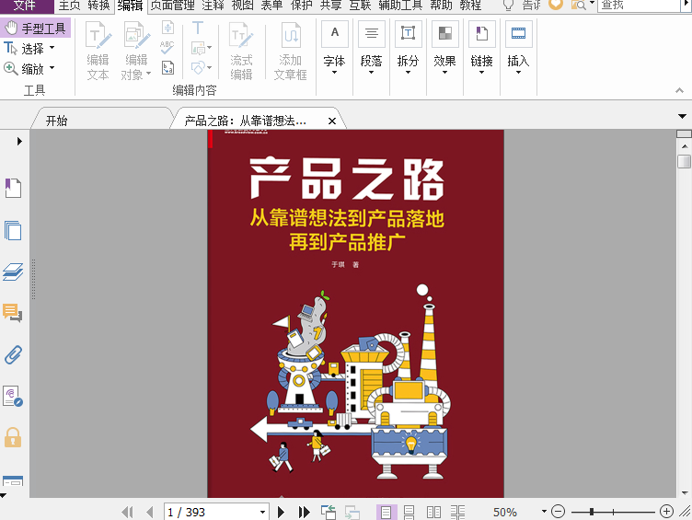The height and width of the screenshot is (520, 692).
Task: Click the Add Text T icon
Action: 198,28
